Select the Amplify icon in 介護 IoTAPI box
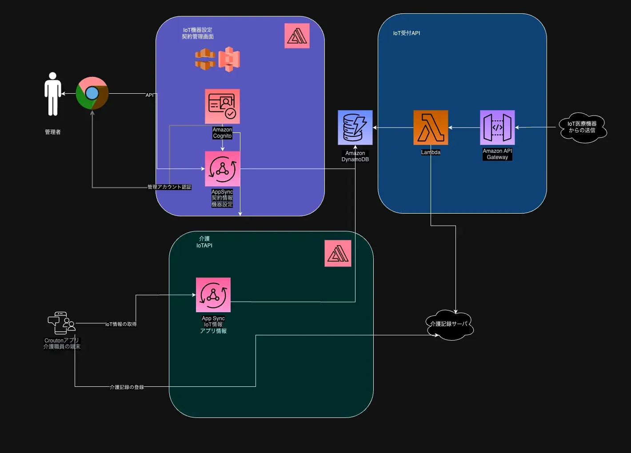The image size is (631, 453). tap(338, 253)
